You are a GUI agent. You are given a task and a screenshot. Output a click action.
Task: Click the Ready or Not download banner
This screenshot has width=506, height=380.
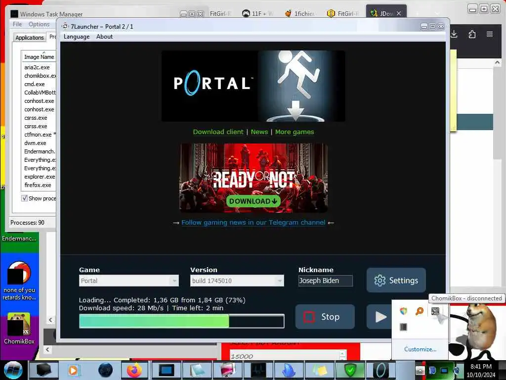tap(253, 178)
